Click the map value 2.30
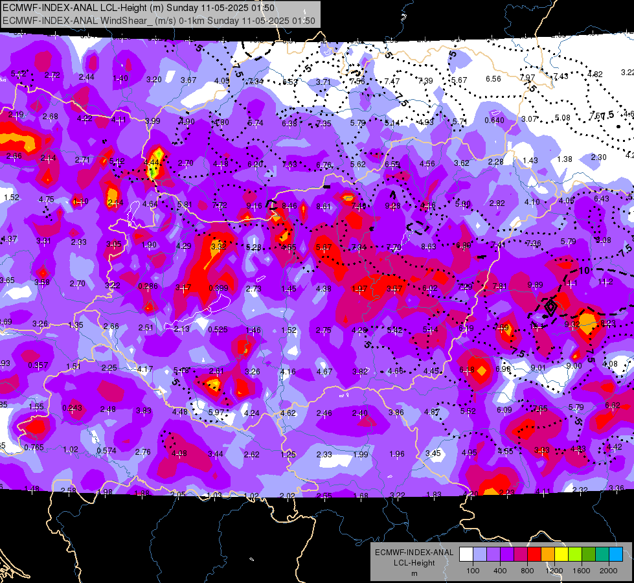The width and height of the screenshot is (634, 583). (x=598, y=157)
